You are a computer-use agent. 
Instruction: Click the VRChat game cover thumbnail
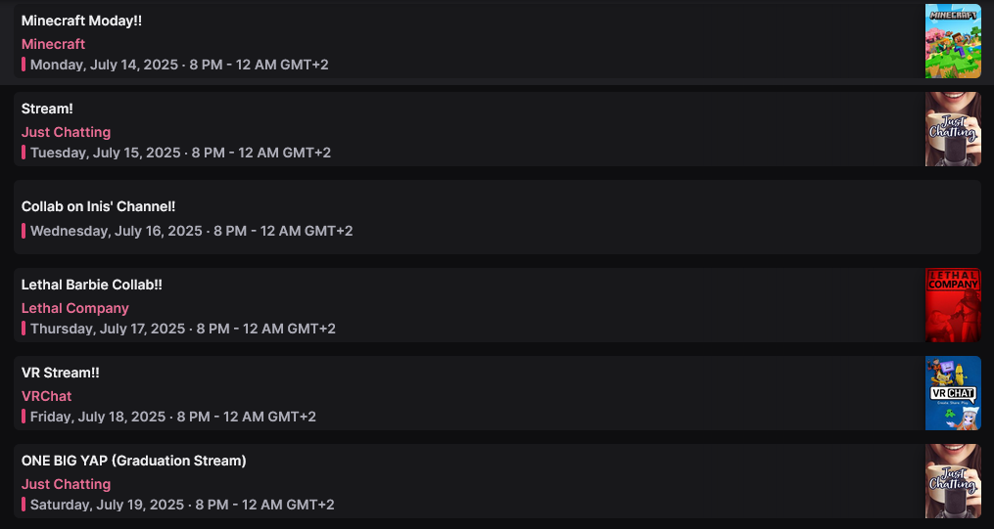pyautogui.click(x=953, y=393)
